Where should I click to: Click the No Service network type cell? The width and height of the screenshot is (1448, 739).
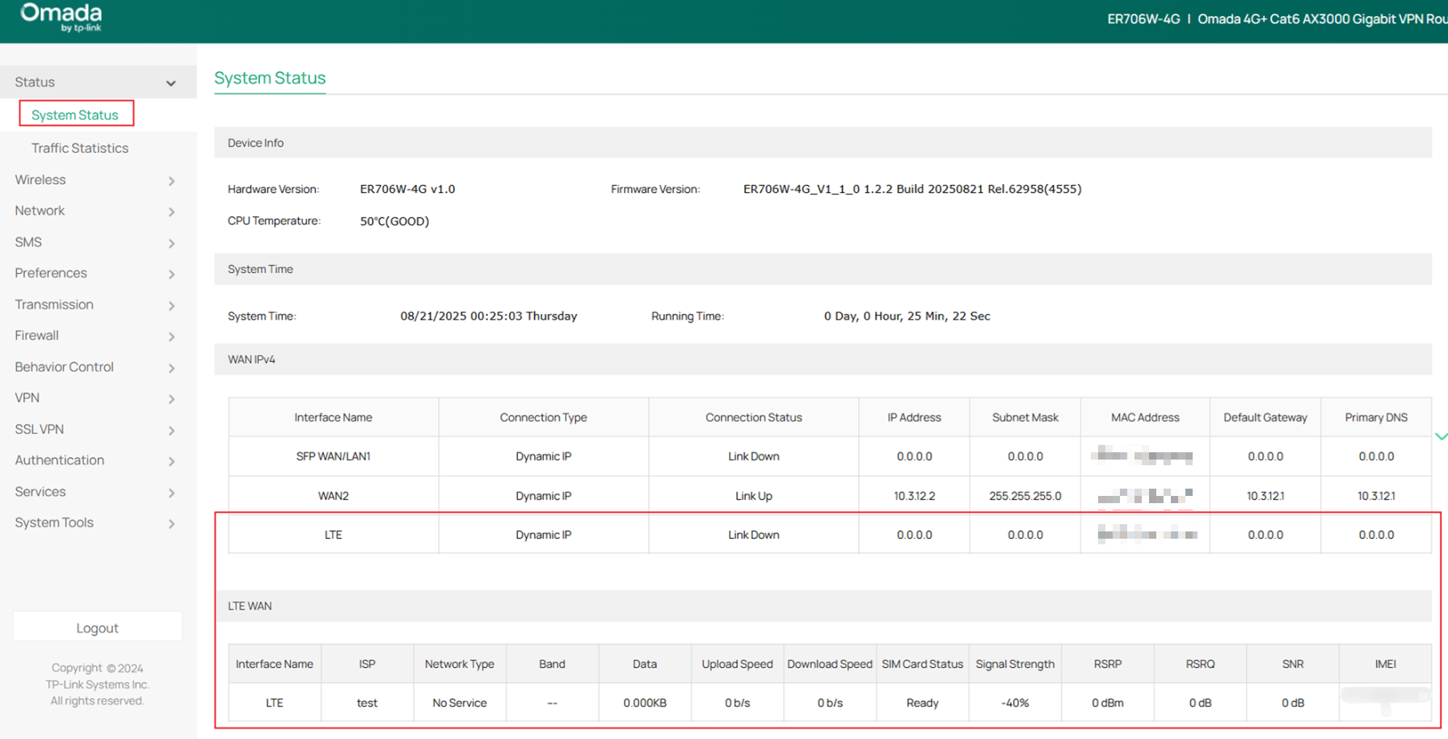[460, 703]
